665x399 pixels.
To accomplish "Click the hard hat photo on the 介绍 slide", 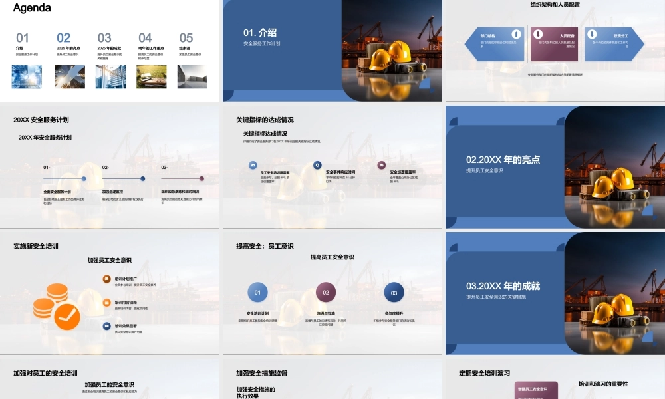I will pos(392,51).
